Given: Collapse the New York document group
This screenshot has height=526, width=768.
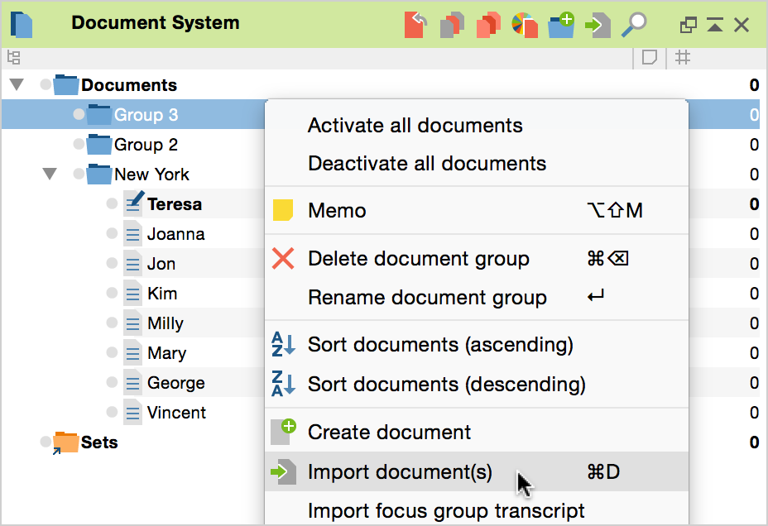Looking at the screenshot, I should (50, 175).
